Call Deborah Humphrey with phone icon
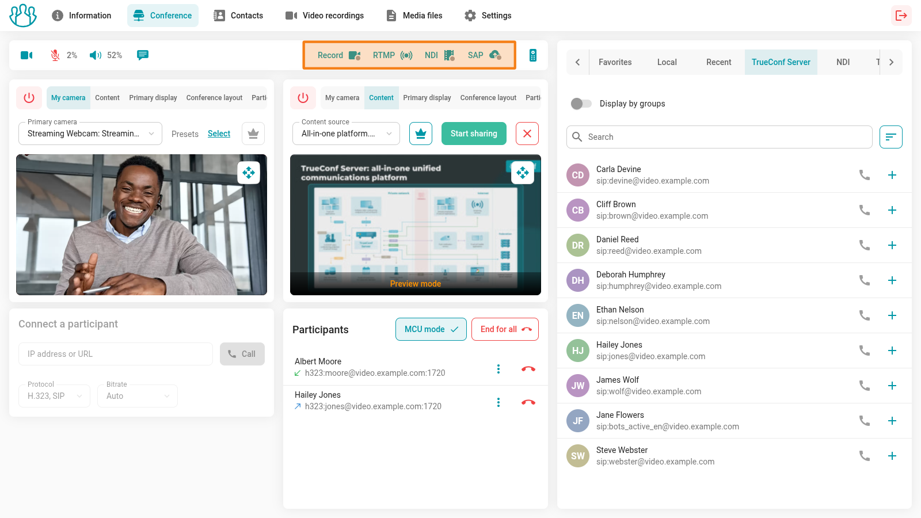921x518 pixels. 865,280
